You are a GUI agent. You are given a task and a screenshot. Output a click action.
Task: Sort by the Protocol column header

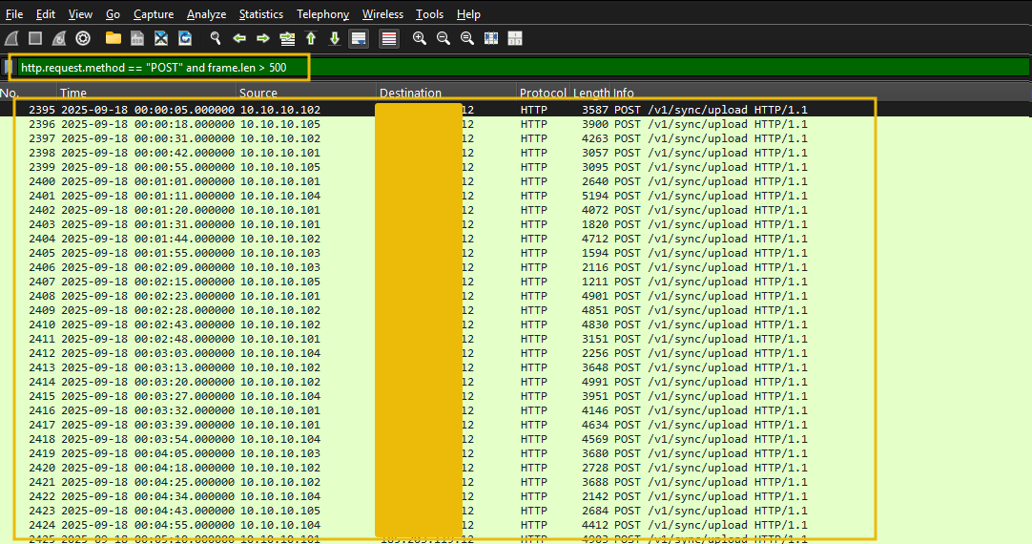[x=543, y=93]
